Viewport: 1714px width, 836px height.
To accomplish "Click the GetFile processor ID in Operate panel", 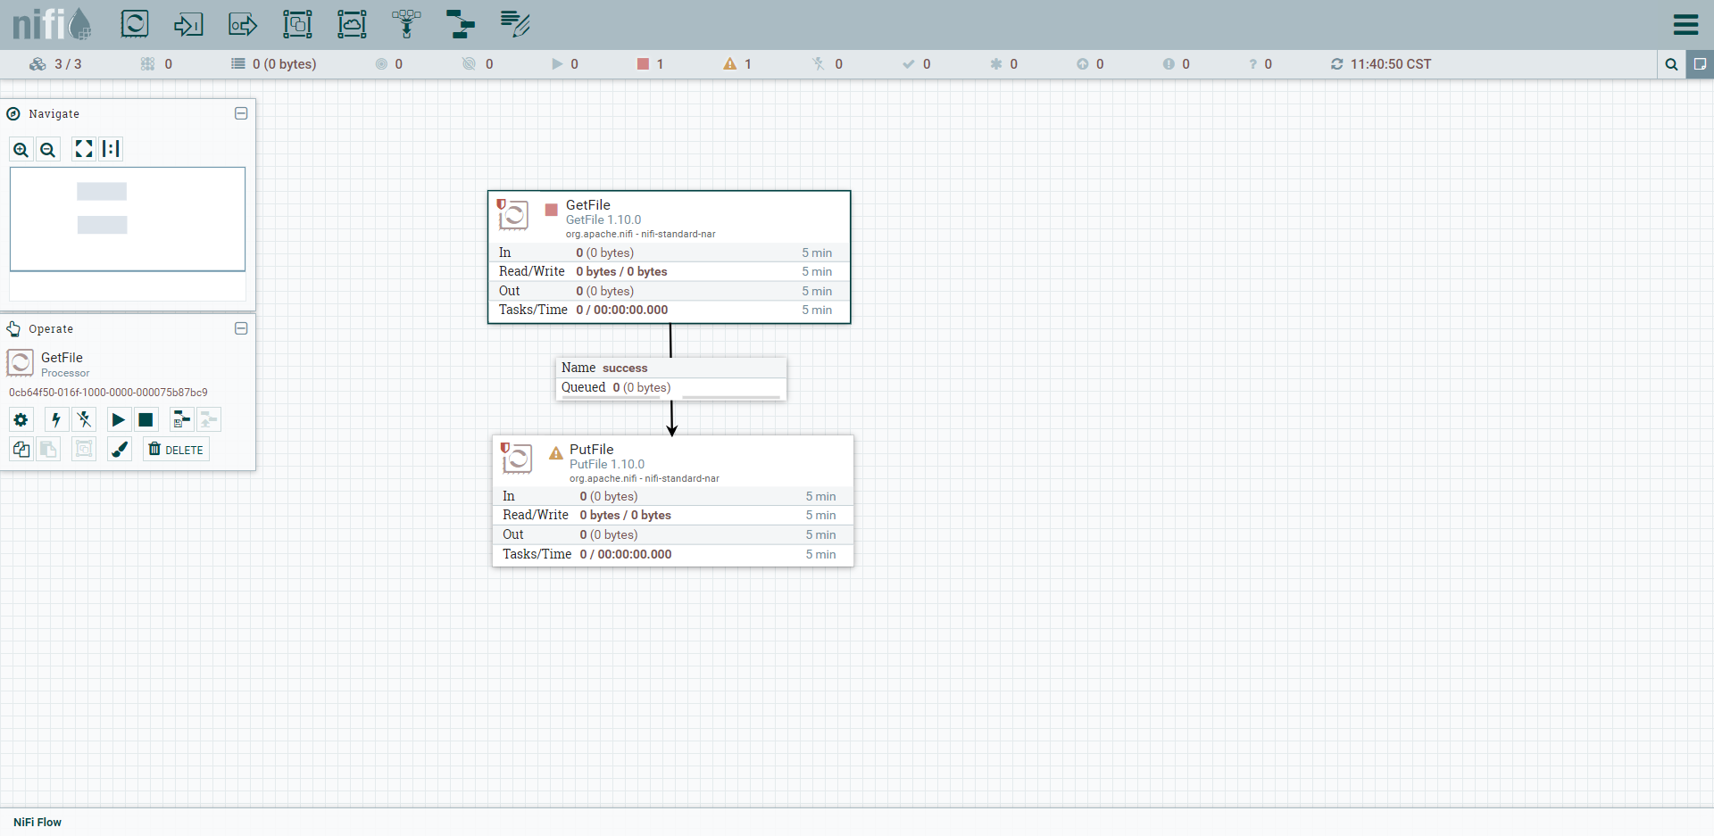I will [x=108, y=393].
